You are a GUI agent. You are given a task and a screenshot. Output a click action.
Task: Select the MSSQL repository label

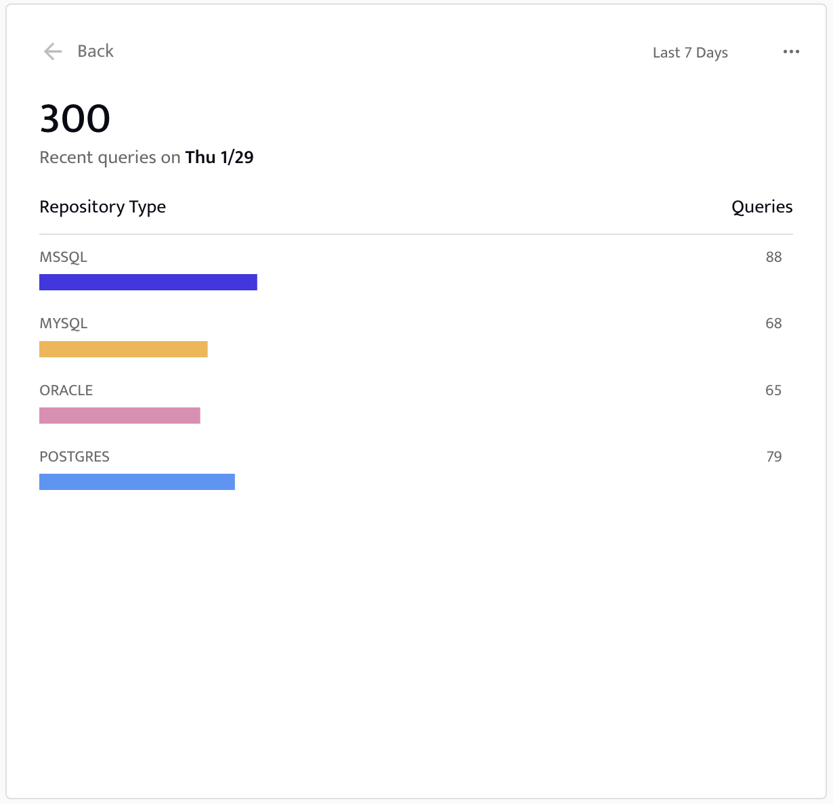click(64, 257)
